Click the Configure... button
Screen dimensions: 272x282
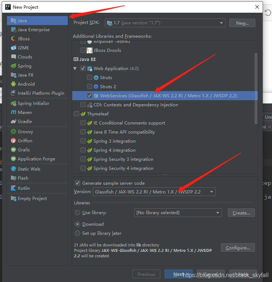tap(238, 248)
